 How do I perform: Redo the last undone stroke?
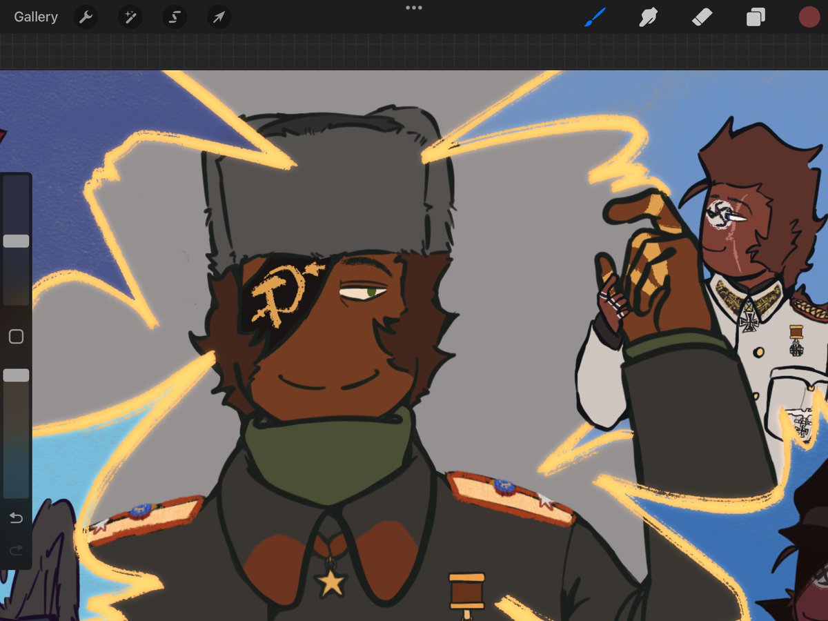pyautogui.click(x=16, y=550)
